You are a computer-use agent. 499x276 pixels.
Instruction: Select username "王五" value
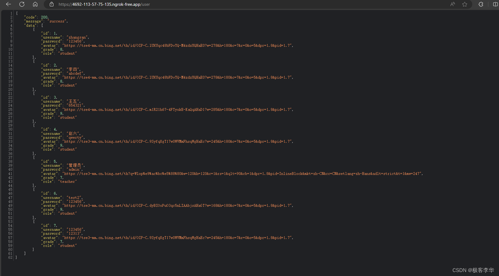(73, 101)
